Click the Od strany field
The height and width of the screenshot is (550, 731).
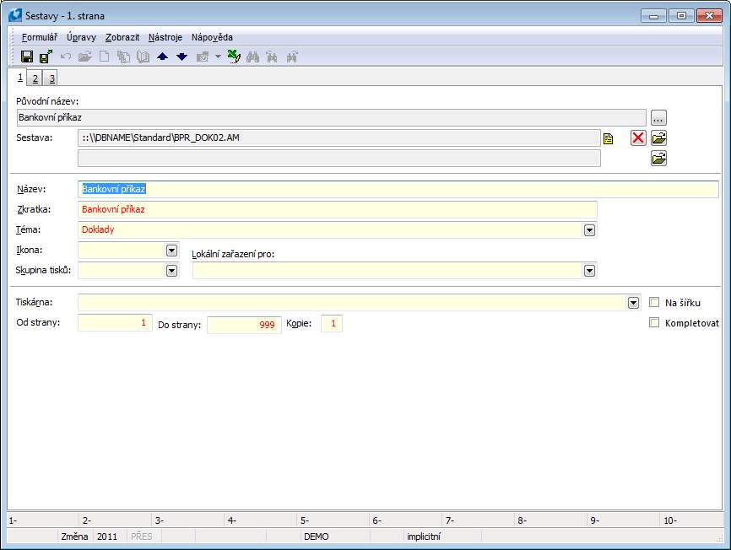[x=115, y=323]
